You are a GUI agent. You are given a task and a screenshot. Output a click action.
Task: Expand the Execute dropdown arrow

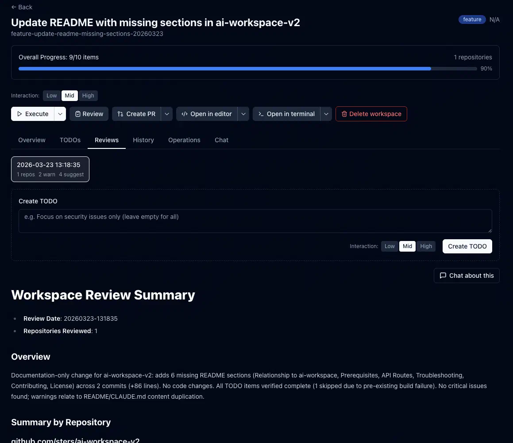coord(60,114)
